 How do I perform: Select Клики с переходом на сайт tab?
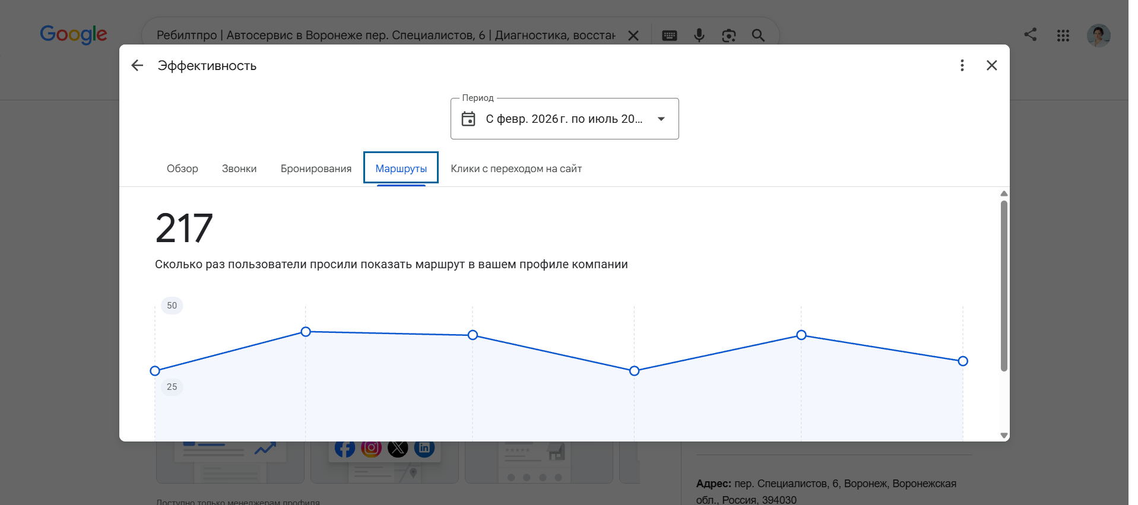[x=516, y=169]
